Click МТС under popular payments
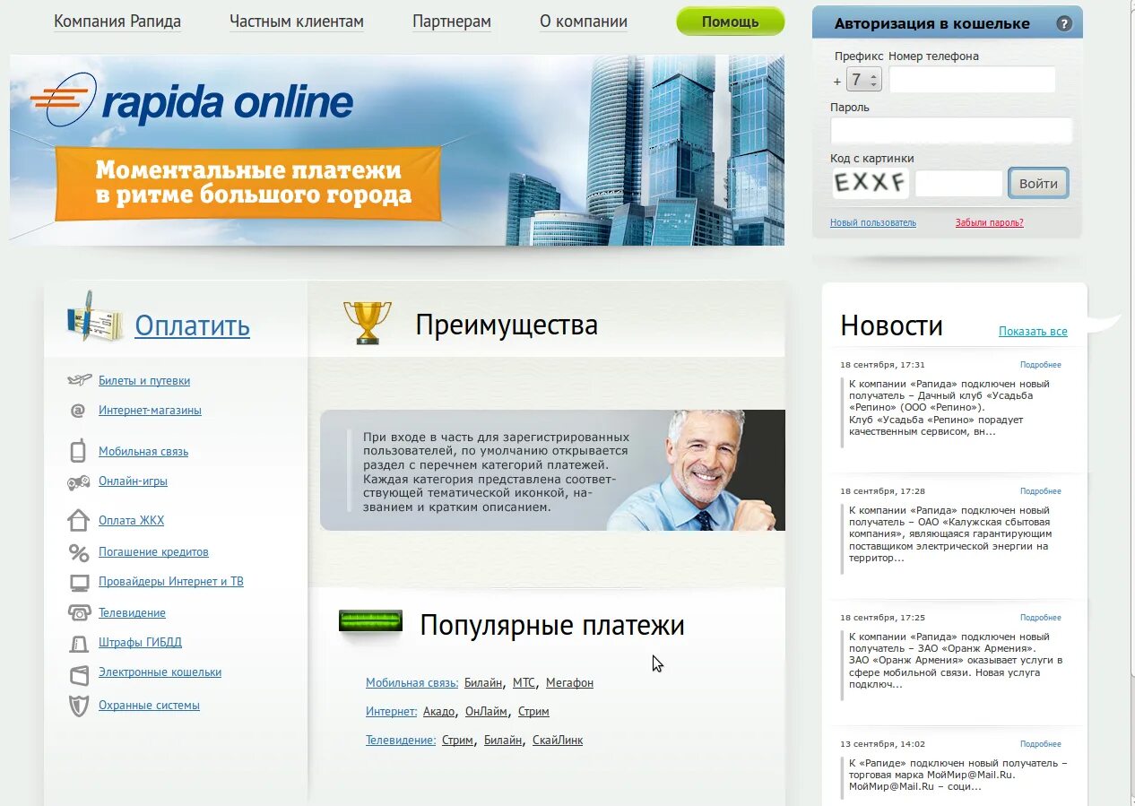Screen dimensions: 1135x806 click(524, 683)
